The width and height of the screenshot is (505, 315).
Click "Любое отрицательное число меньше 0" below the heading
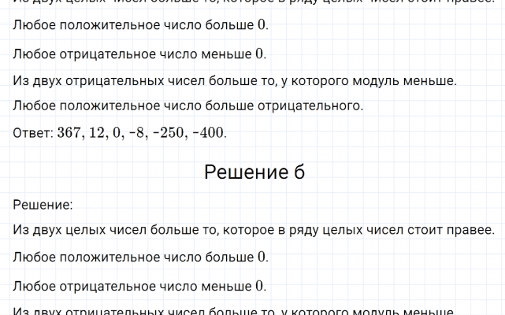click(139, 284)
